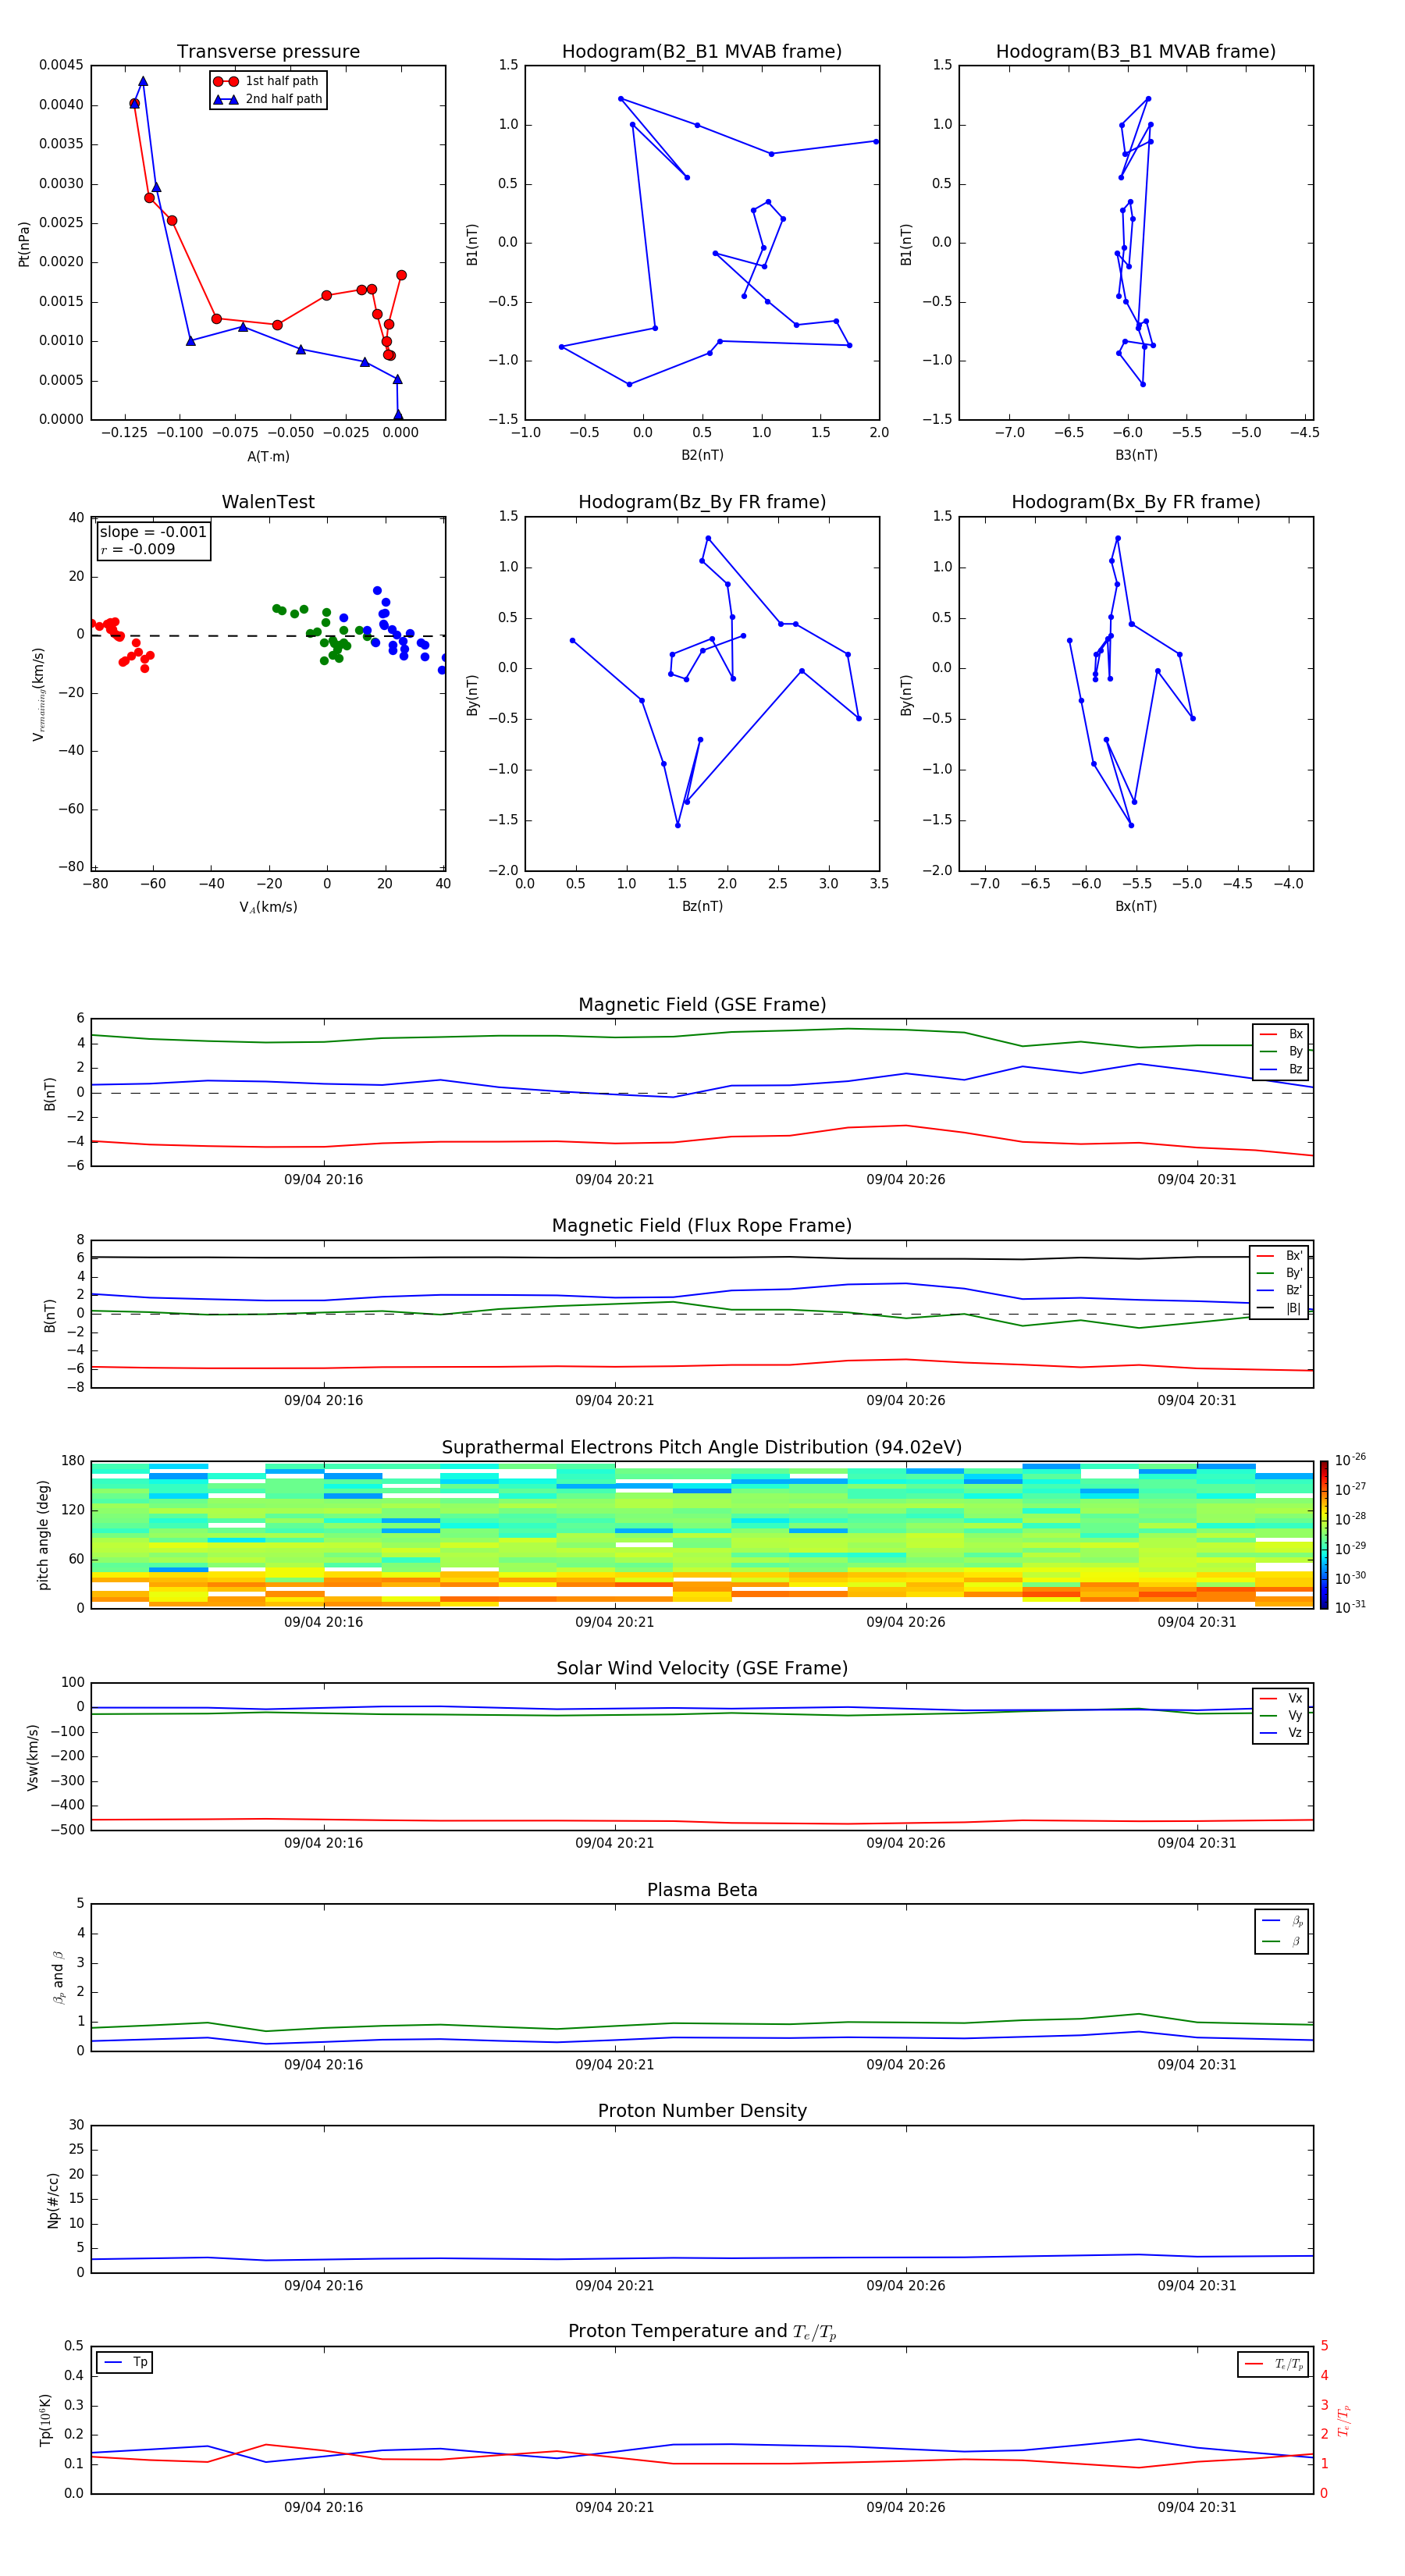Click the Hodogram(Bz_By FR frame) title
The image size is (1405, 2576).
(702, 502)
